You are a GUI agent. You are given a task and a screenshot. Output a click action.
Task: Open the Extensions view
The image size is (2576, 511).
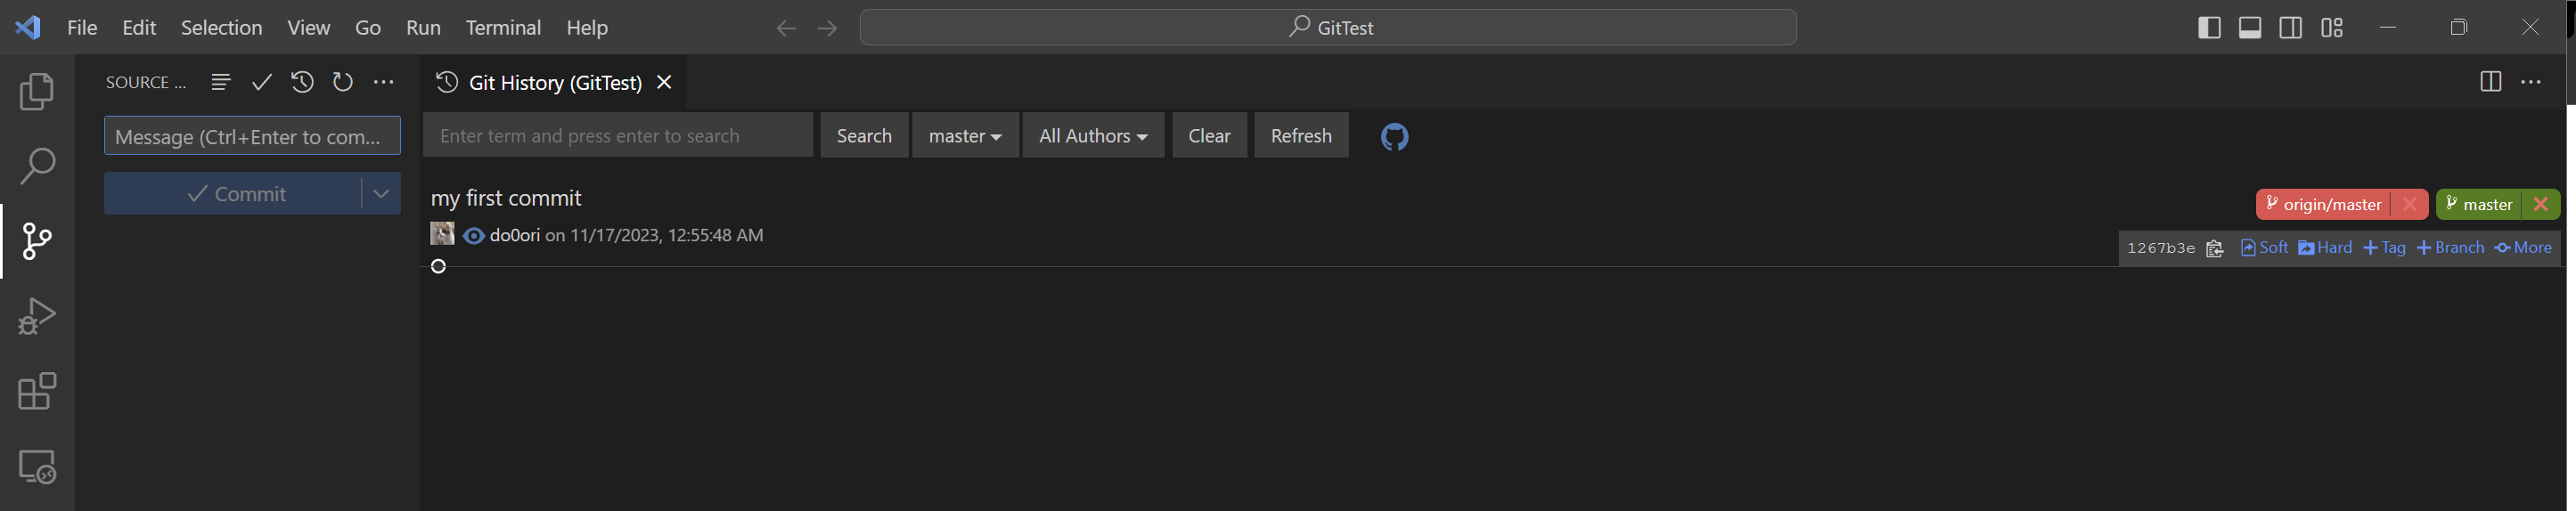click(x=37, y=391)
